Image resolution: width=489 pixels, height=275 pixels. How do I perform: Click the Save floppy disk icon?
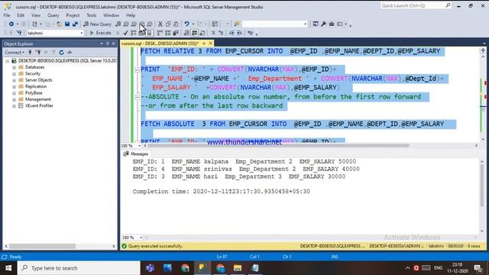pos(67,24)
